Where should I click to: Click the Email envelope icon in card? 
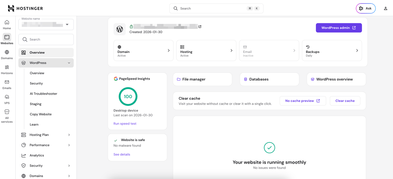coord(245,47)
